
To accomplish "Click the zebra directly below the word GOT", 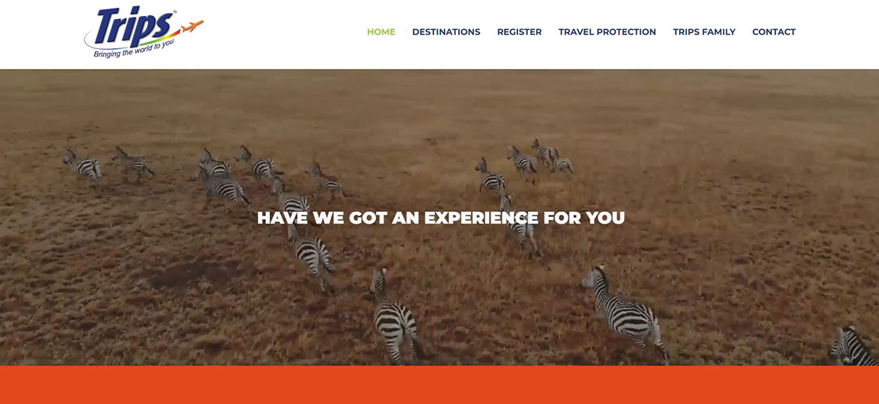I will pyautogui.click(x=397, y=315).
